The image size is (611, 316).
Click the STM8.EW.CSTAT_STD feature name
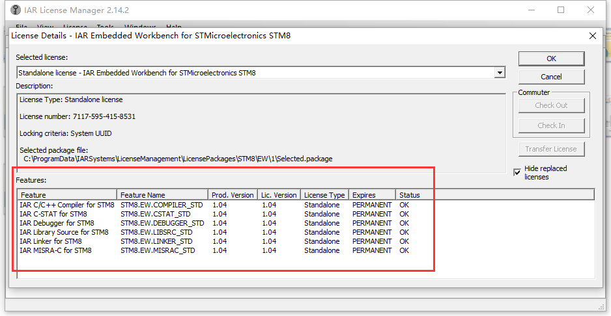(156, 214)
